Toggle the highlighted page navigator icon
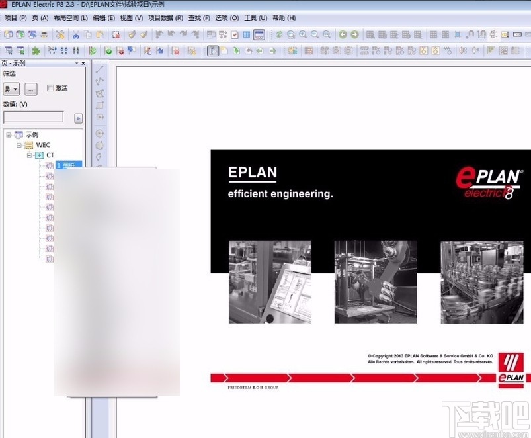This screenshot has width=531, height=438. click(x=213, y=51)
